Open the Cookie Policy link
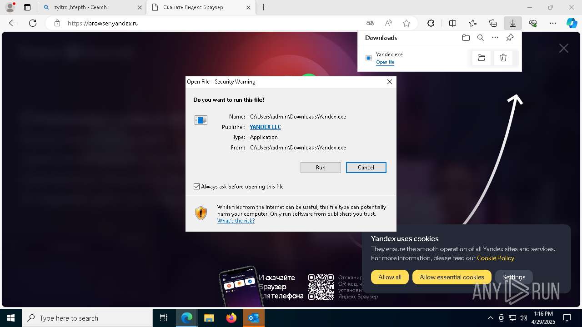The height and width of the screenshot is (327, 582). pyautogui.click(x=496, y=258)
